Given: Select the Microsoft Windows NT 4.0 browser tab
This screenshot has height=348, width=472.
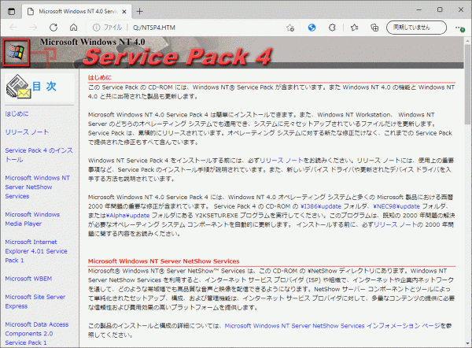Looking at the screenshot, I should tap(77, 12).
